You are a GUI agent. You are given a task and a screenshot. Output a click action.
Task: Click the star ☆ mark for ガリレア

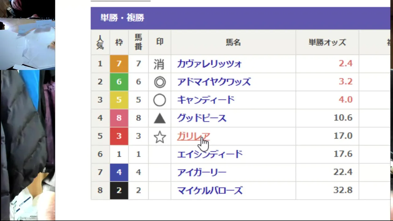pos(160,137)
